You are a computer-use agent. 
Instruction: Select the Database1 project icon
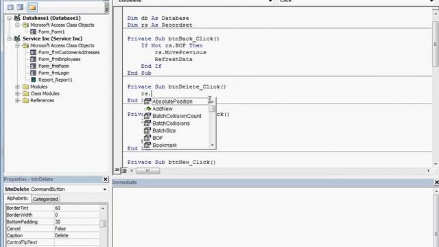(x=17, y=18)
